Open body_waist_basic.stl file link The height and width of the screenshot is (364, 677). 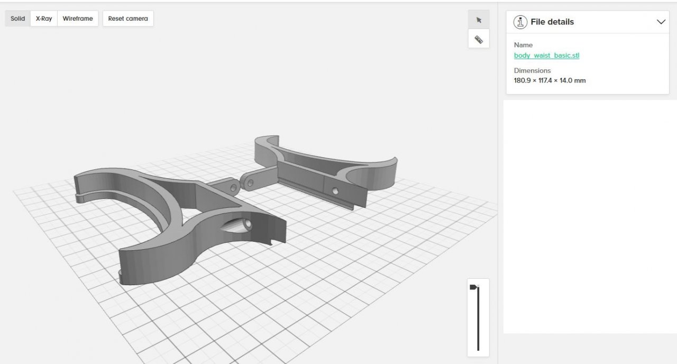click(546, 56)
